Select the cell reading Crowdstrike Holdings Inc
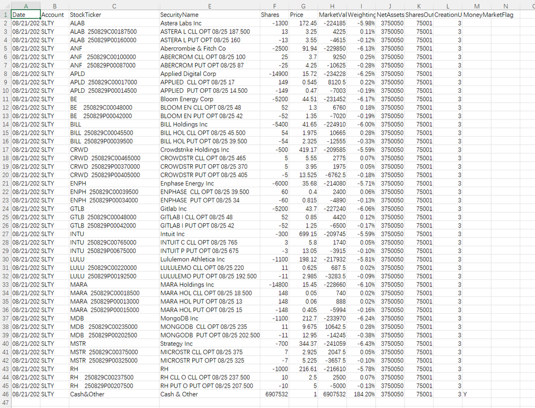The width and height of the screenshot is (535, 408). click(x=209, y=149)
